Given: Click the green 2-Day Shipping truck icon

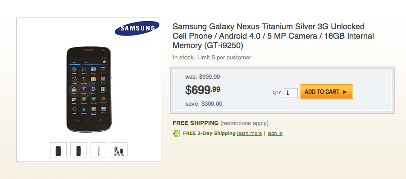Looking at the screenshot, I should point(177,133).
